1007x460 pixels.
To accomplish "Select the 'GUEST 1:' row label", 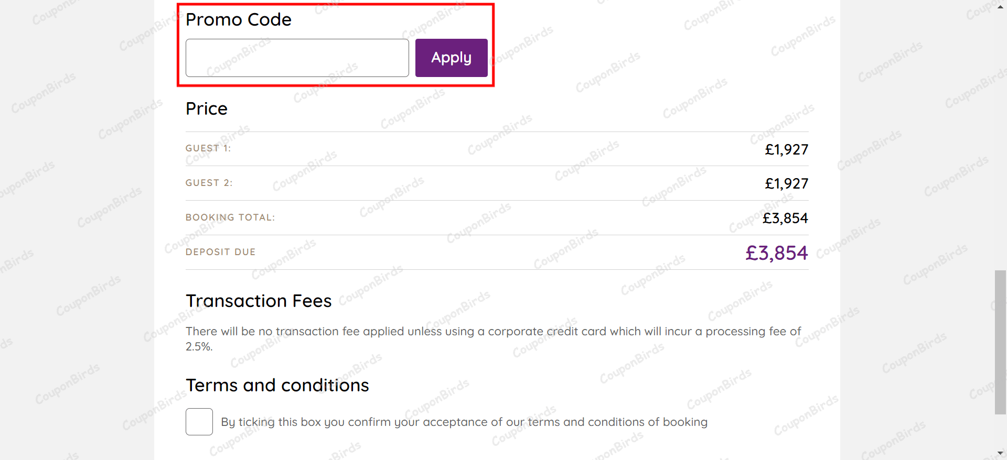I will coord(208,149).
